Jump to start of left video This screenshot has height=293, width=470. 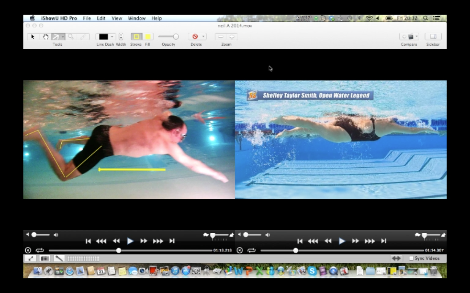88,241
